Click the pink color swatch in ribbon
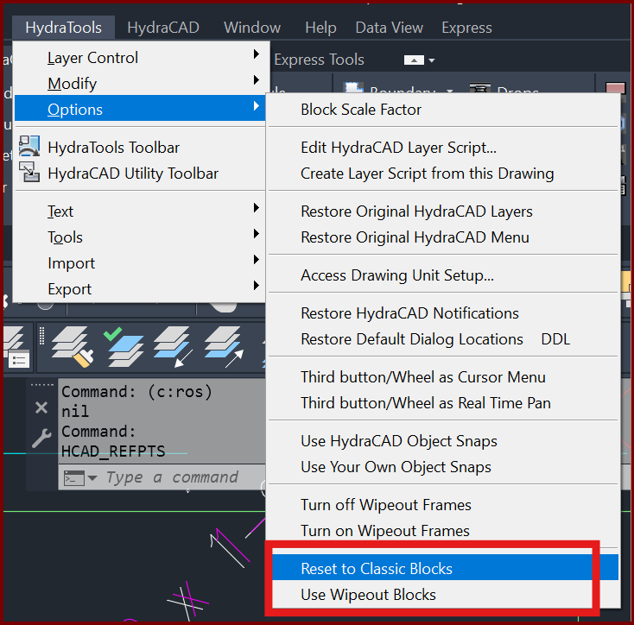 [615, 92]
